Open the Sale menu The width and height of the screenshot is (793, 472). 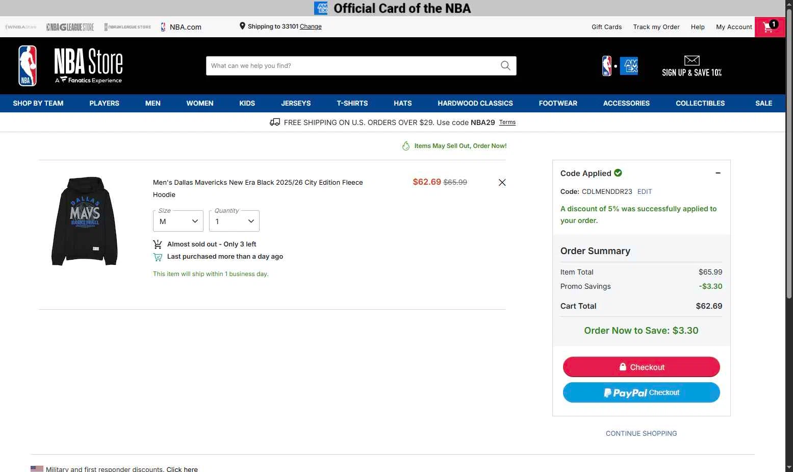(764, 103)
